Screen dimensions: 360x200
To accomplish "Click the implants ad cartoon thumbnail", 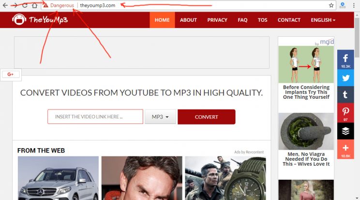I will [306, 64].
